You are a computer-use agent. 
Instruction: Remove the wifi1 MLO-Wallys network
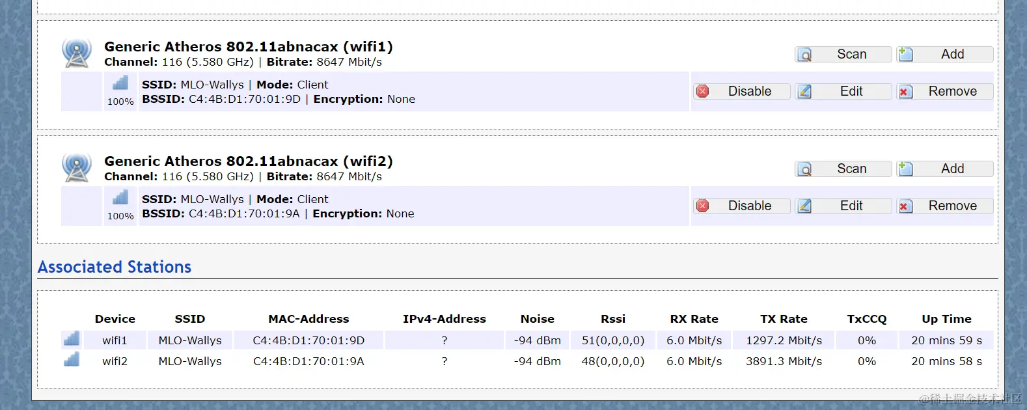[944, 92]
